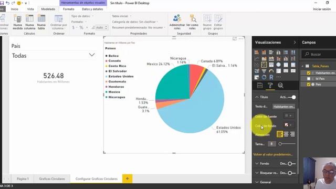The width and height of the screenshot is (336, 189).
Task: Uncheck the Habitantes en Millones field
Action: (x=309, y=73)
